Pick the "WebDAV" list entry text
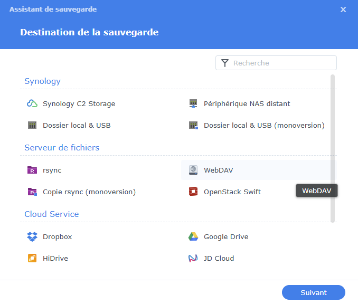 click(219, 170)
